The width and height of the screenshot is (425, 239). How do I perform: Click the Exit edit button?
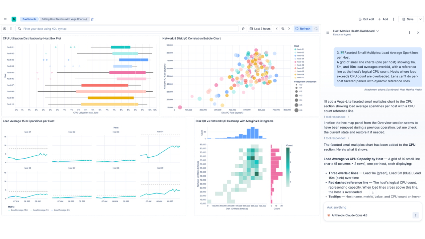tap(367, 19)
